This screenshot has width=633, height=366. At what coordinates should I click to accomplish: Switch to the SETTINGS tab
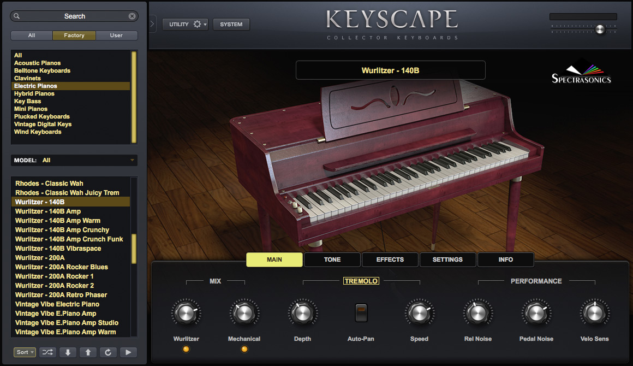(447, 260)
